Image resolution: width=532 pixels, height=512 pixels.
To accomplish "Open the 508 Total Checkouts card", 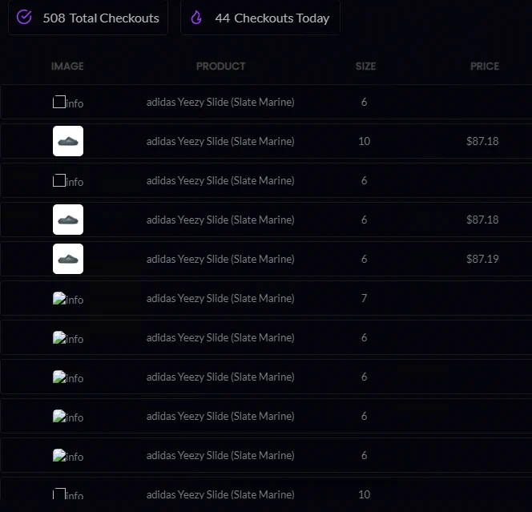I will click(88, 18).
